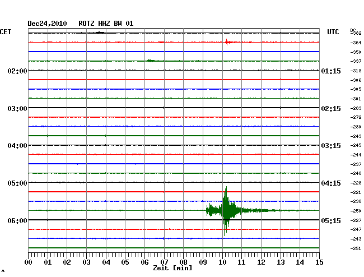Click the DC offset value '-350'
This screenshot has height=277, width=364.
pos(356,52)
